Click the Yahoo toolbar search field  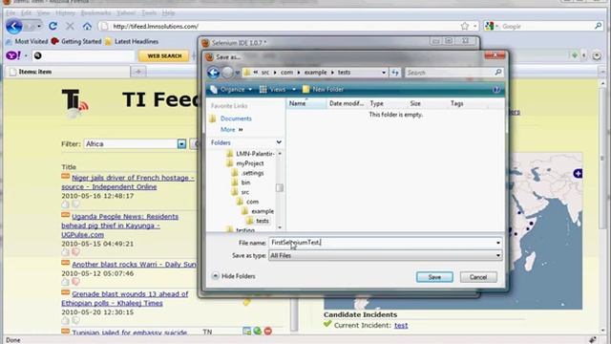84,55
